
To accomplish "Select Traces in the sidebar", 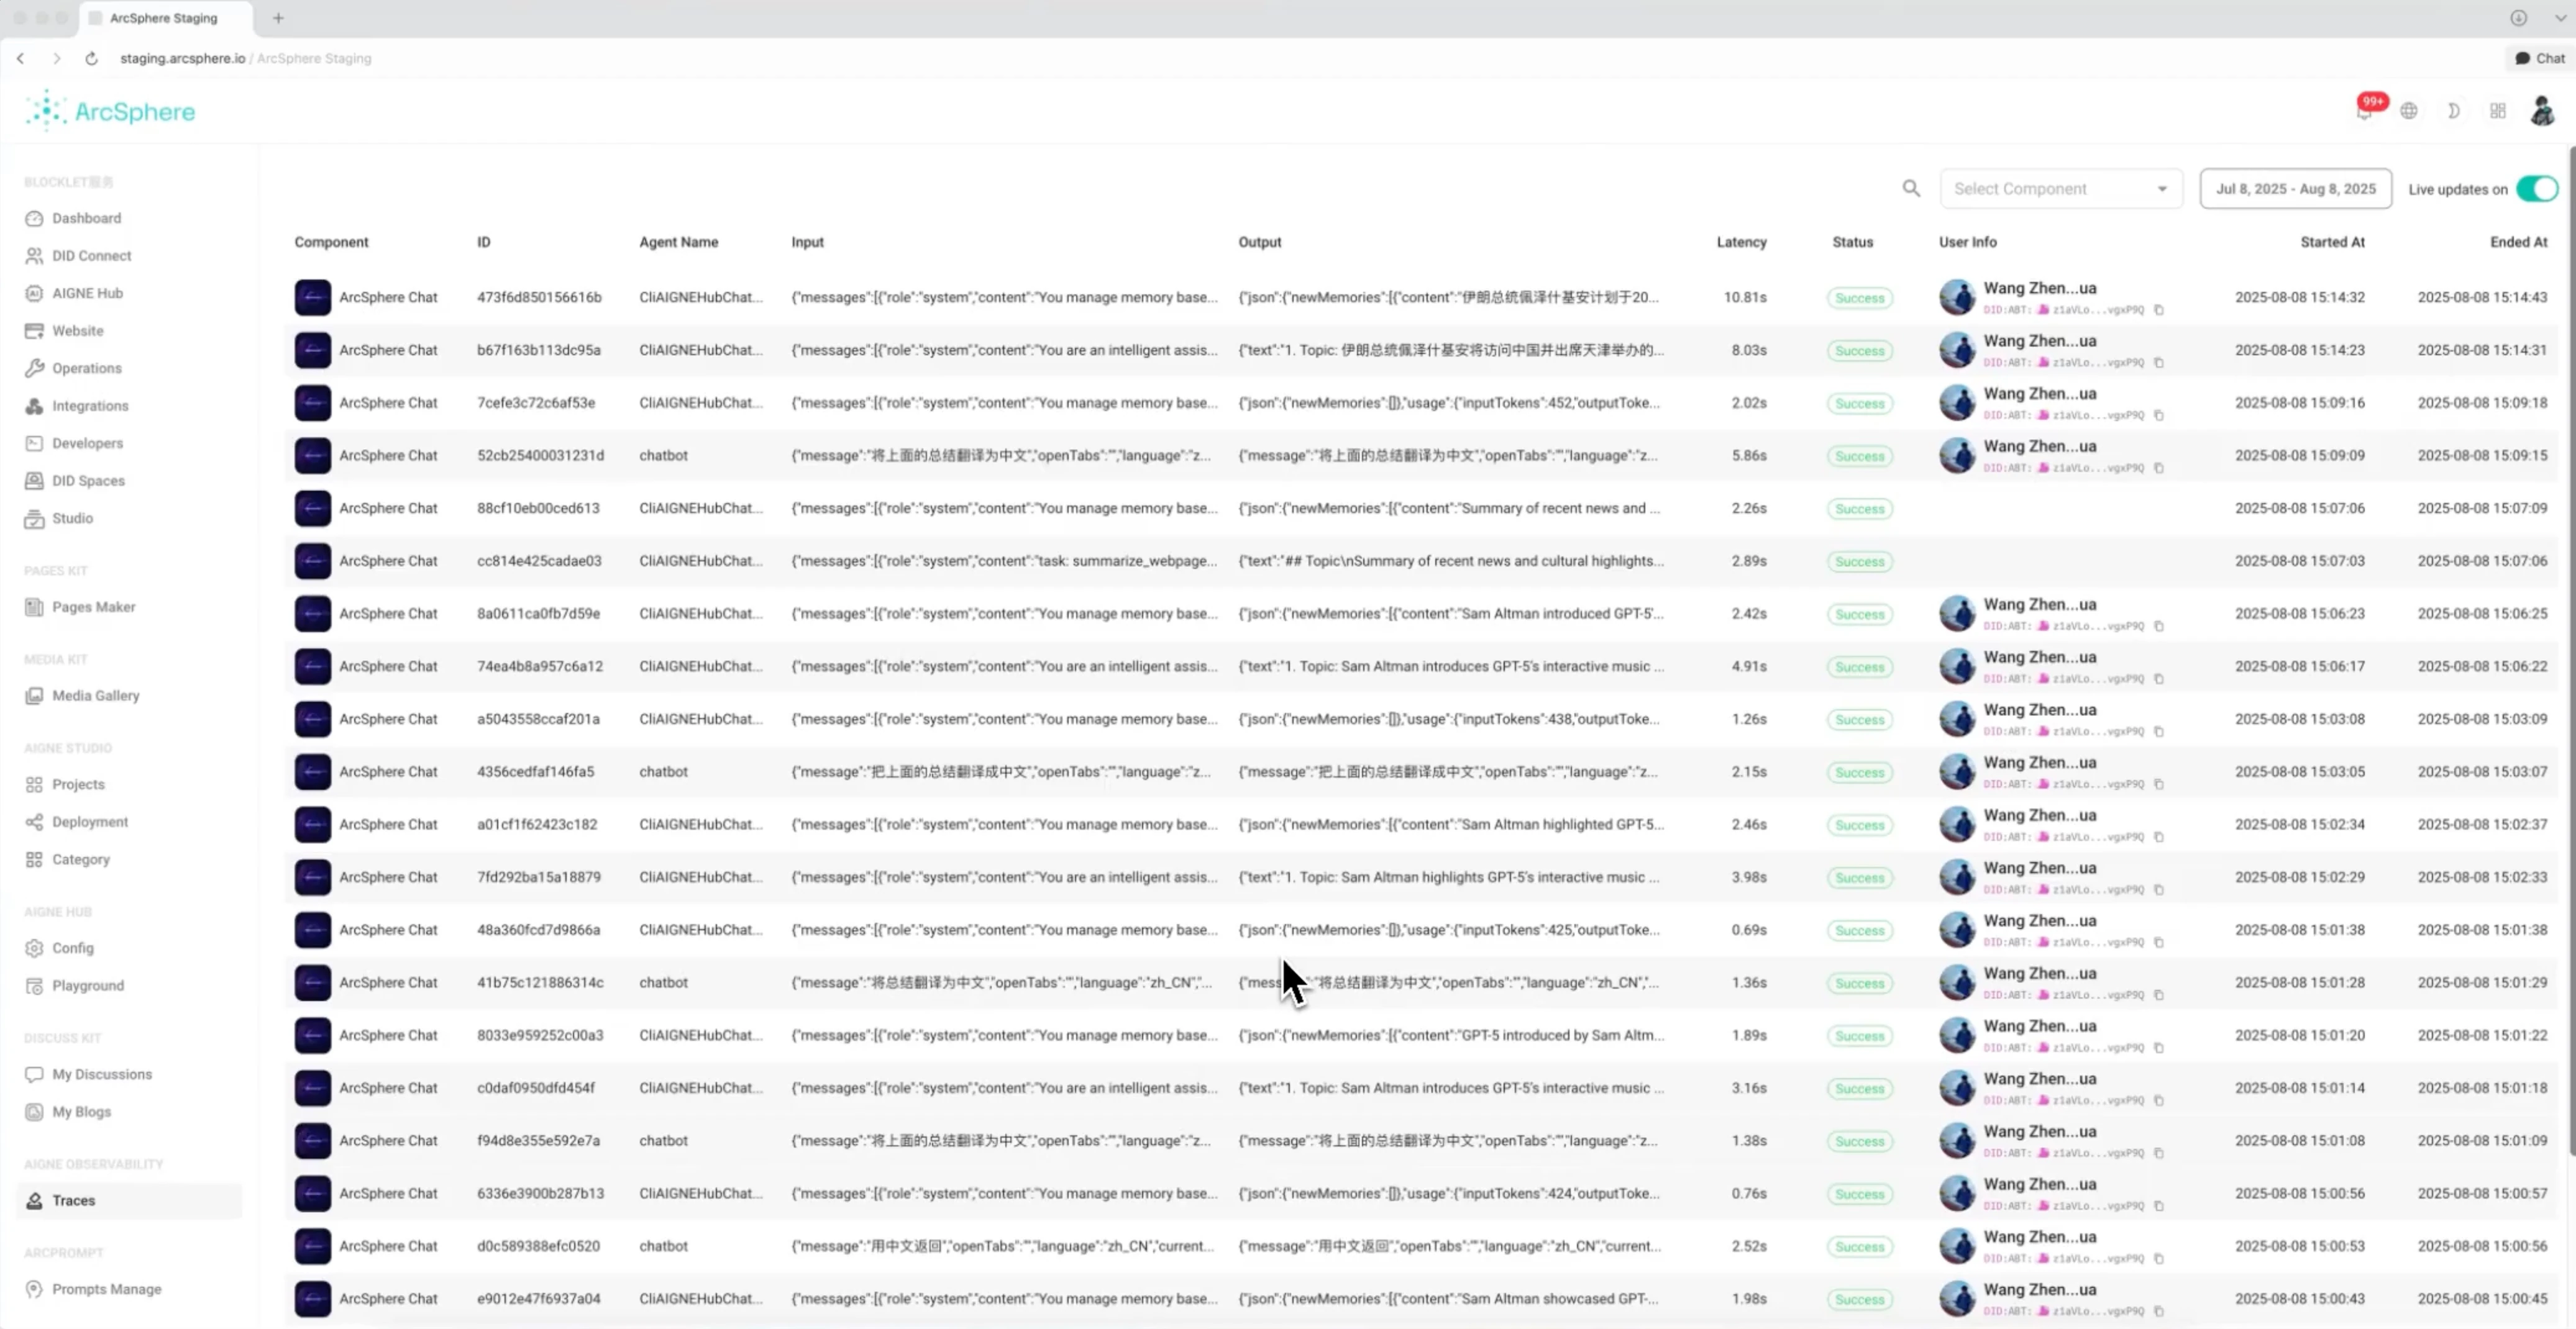I will click(130, 1201).
